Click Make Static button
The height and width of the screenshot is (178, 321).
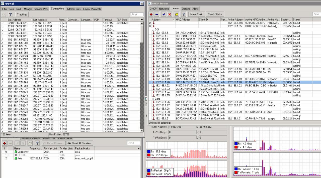(x=197, y=14)
